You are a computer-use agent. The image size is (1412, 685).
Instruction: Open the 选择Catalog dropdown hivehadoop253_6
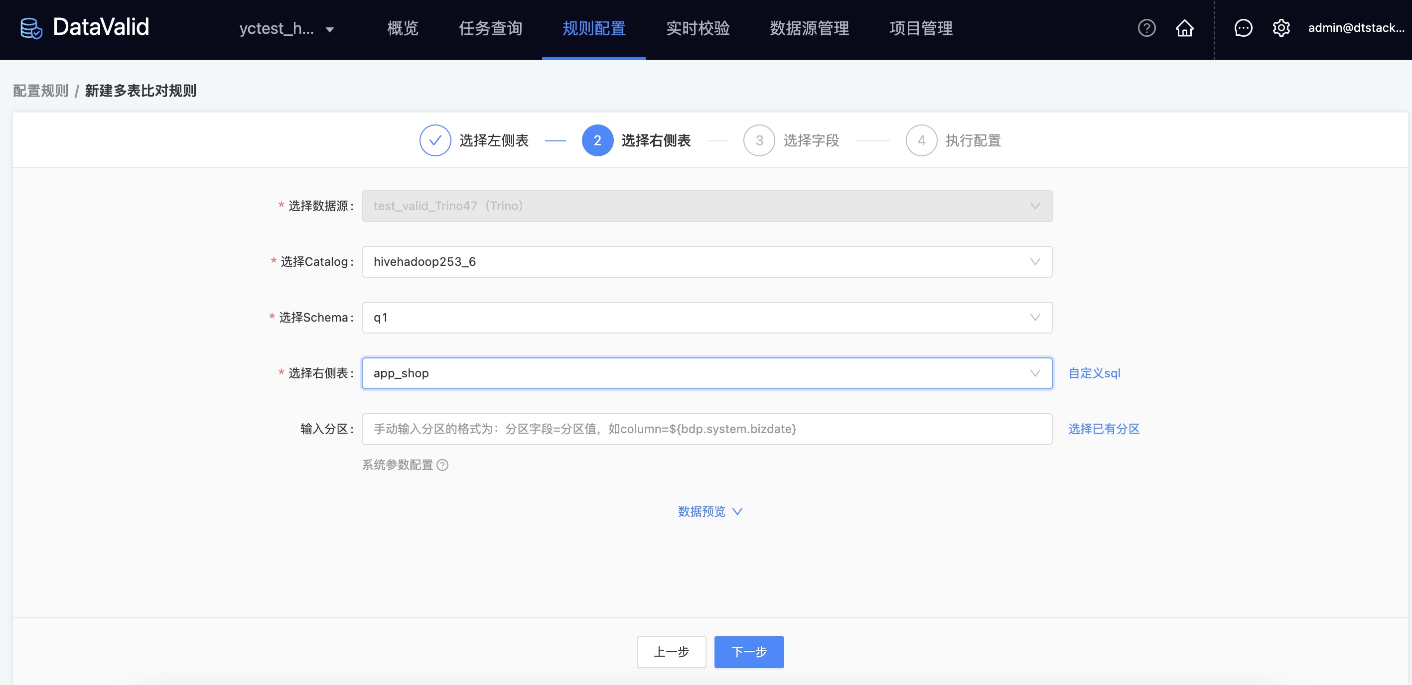707,262
